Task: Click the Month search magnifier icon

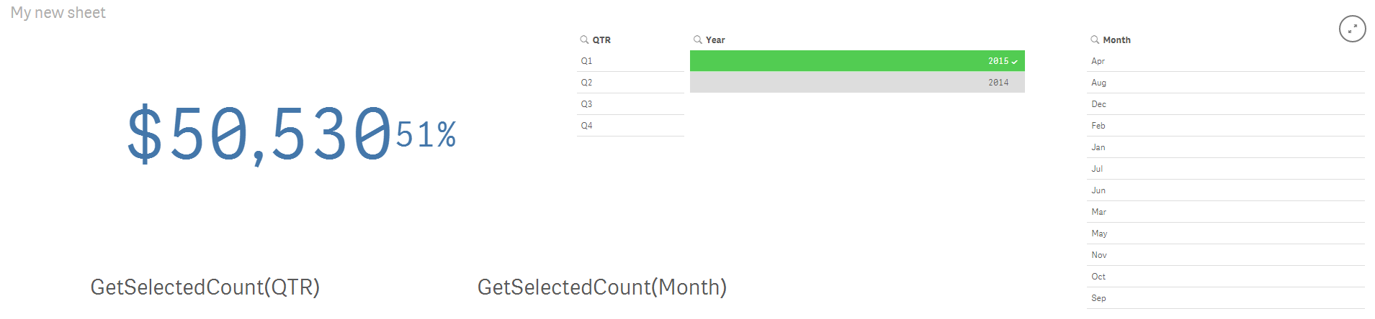Action: tap(1095, 40)
